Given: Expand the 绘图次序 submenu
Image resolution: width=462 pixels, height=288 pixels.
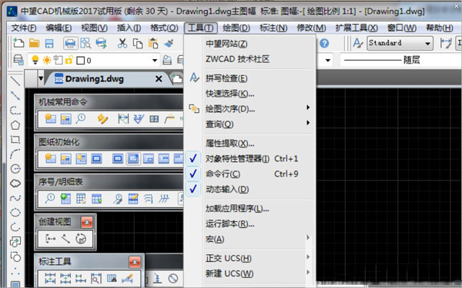Looking at the screenshot, I should [x=249, y=109].
